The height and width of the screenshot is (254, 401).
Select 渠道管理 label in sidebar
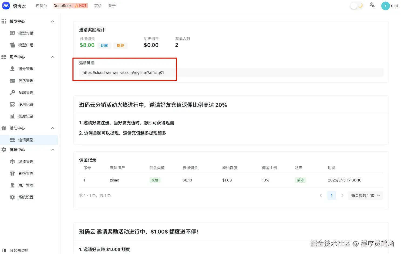click(26, 162)
